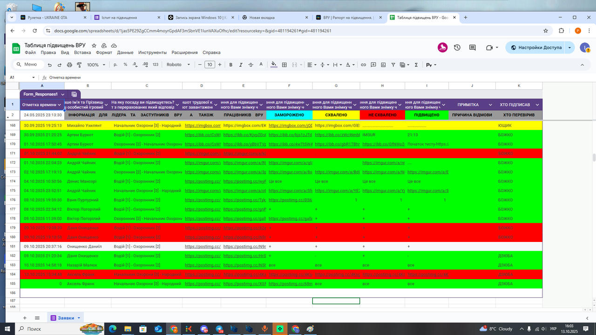
Task: Open vertical align dropdown
Action: (325, 65)
